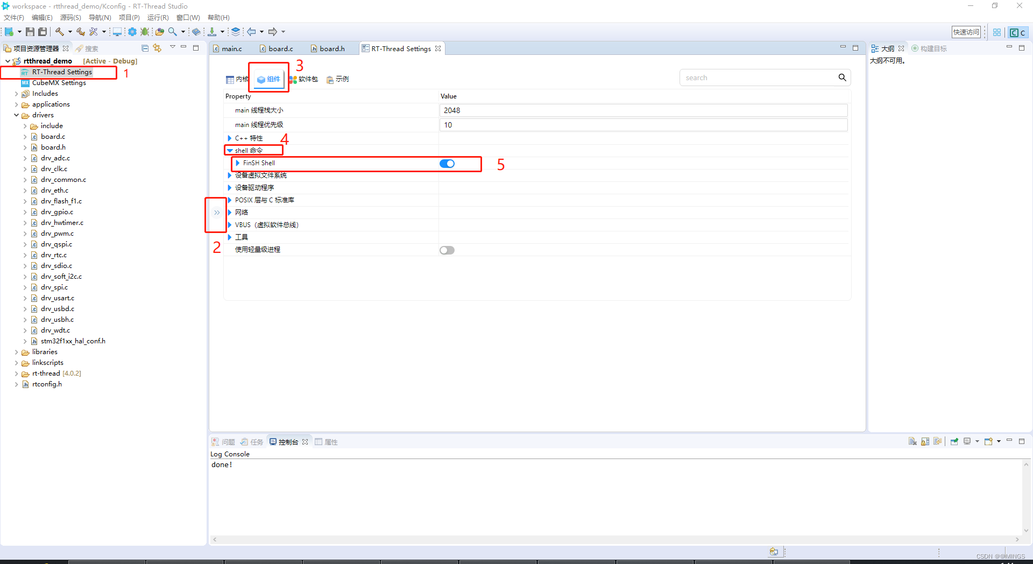The height and width of the screenshot is (564, 1033).
Task: Click the monitor terminal icon in toolbar
Action: 117,32
